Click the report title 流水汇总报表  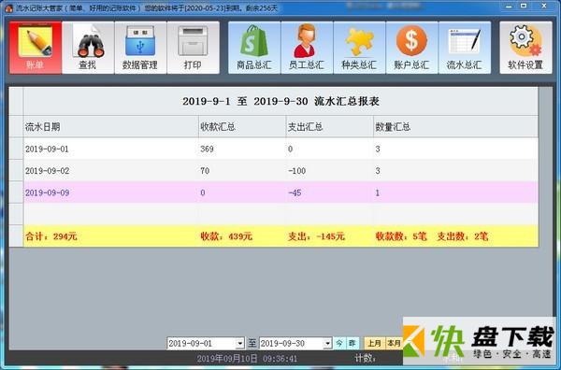(347, 101)
